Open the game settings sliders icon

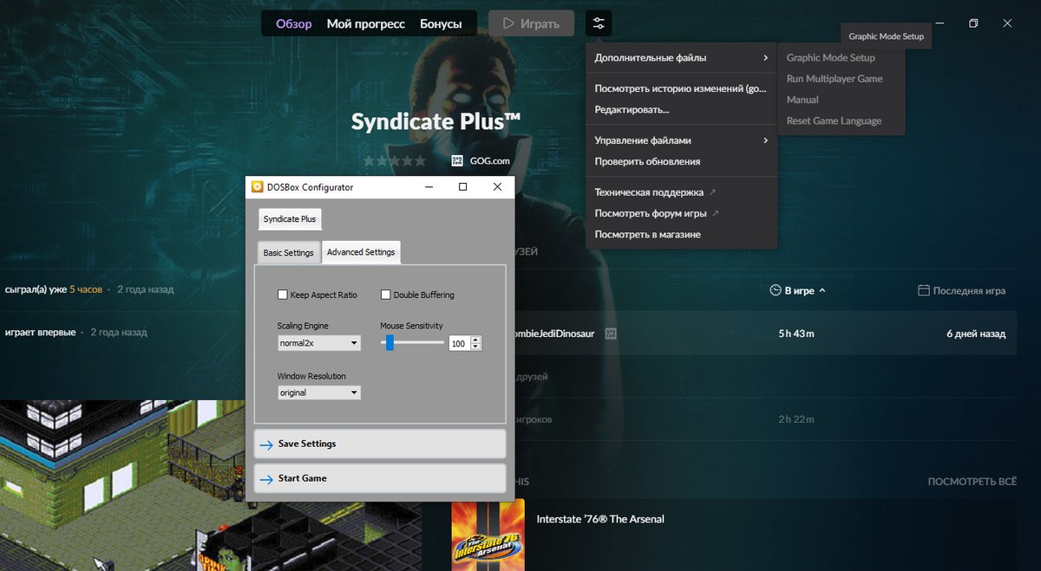599,23
